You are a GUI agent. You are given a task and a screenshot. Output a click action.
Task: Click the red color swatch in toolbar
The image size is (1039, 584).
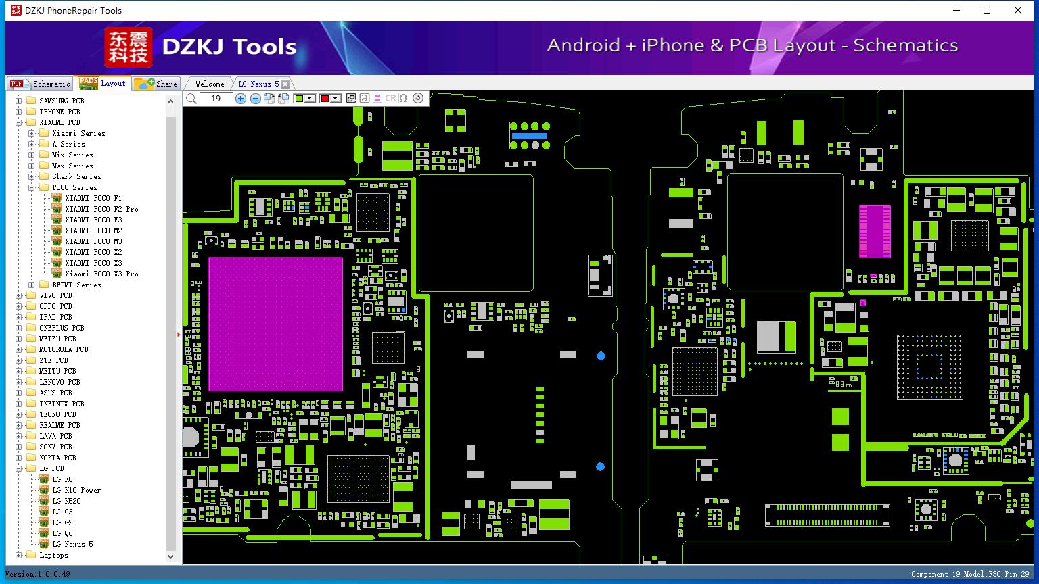coord(324,99)
